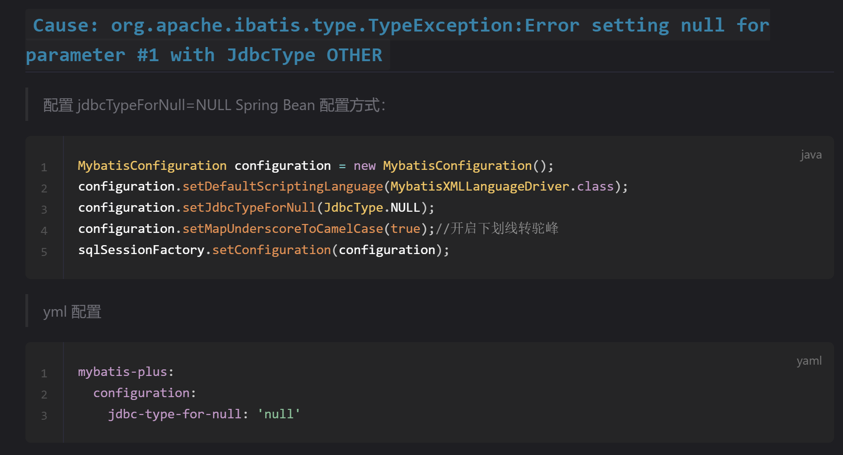
Task: Select line number 1 in the java block
Action: tap(44, 167)
